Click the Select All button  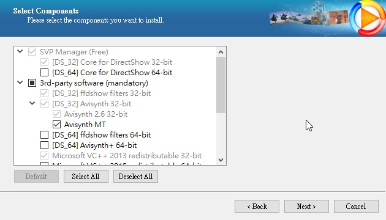[x=86, y=176]
